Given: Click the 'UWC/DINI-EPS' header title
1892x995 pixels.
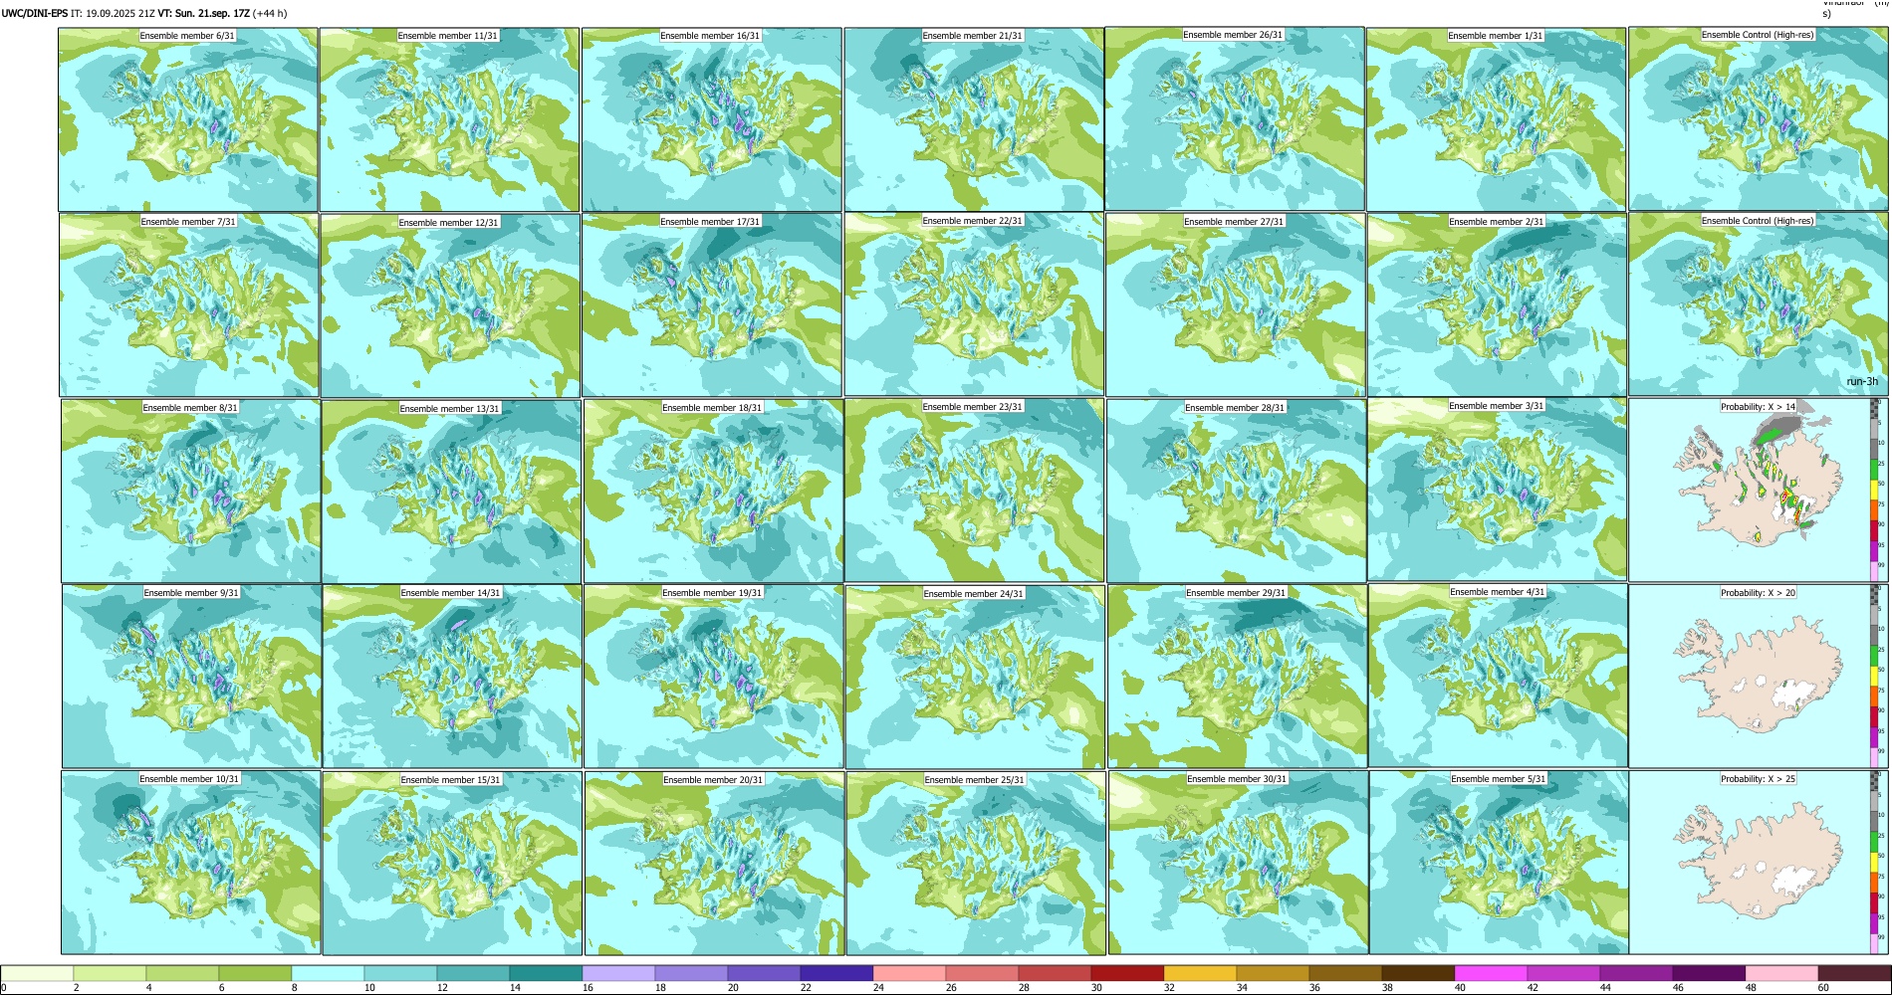Looking at the screenshot, I should point(35,14).
